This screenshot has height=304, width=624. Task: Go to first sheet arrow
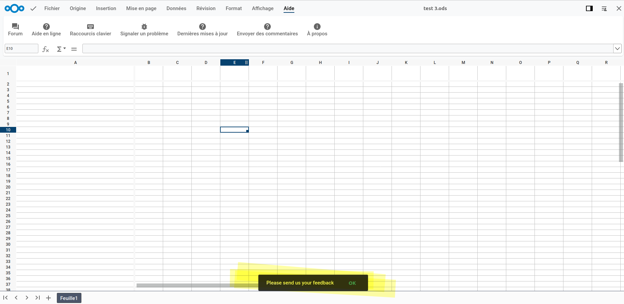point(5,298)
